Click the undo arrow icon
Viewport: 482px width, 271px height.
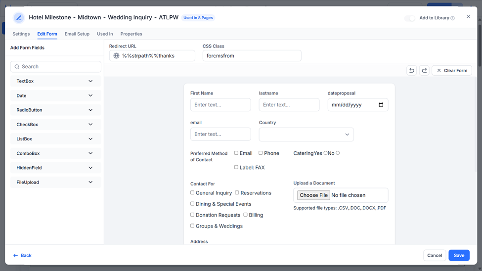[x=412, y=70]
